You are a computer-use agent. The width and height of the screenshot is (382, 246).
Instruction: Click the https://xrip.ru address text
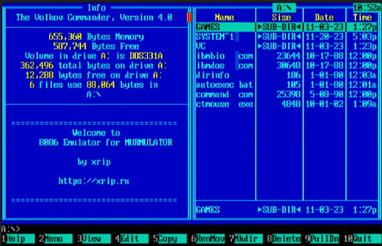click(94, 181)
